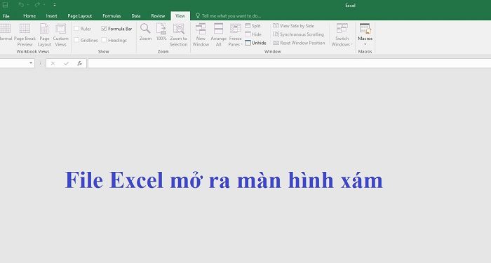491x263 pixels.
Task: Click Unhide to show hidden workbook
Action: pos(255,43)
